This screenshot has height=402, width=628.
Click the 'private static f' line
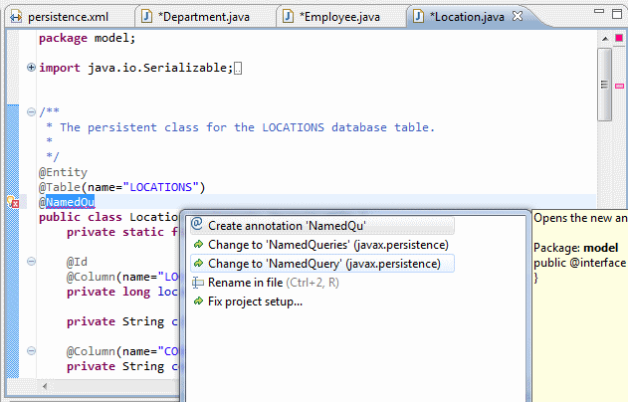coord(122,232)
